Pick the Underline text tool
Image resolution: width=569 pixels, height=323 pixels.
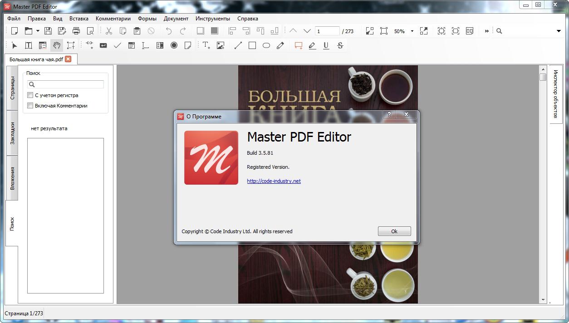[x=326, y=45]
